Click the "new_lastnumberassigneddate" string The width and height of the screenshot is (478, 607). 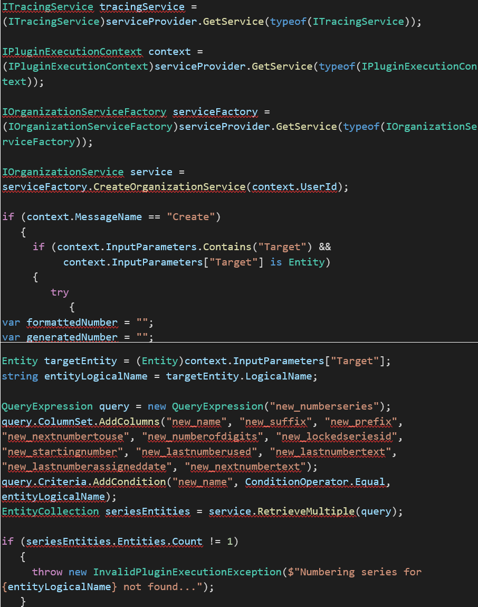pos(87,467)
